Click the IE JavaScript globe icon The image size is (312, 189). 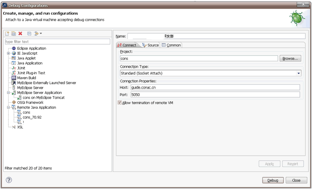pos(14,53)
